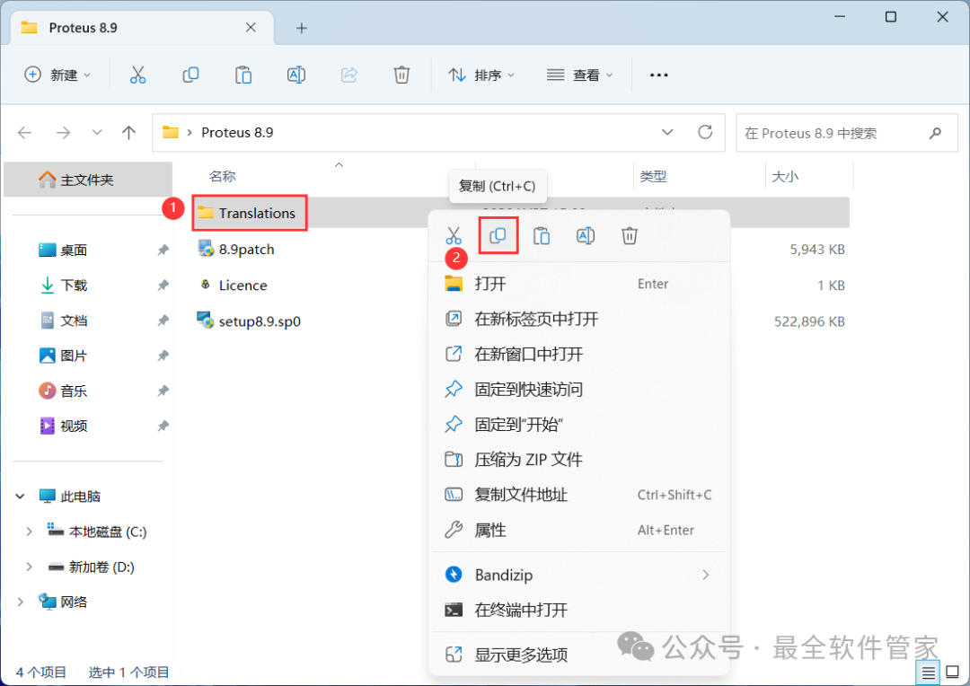Choose 复制文件地址
970x686 pixels.
(579, 495)
